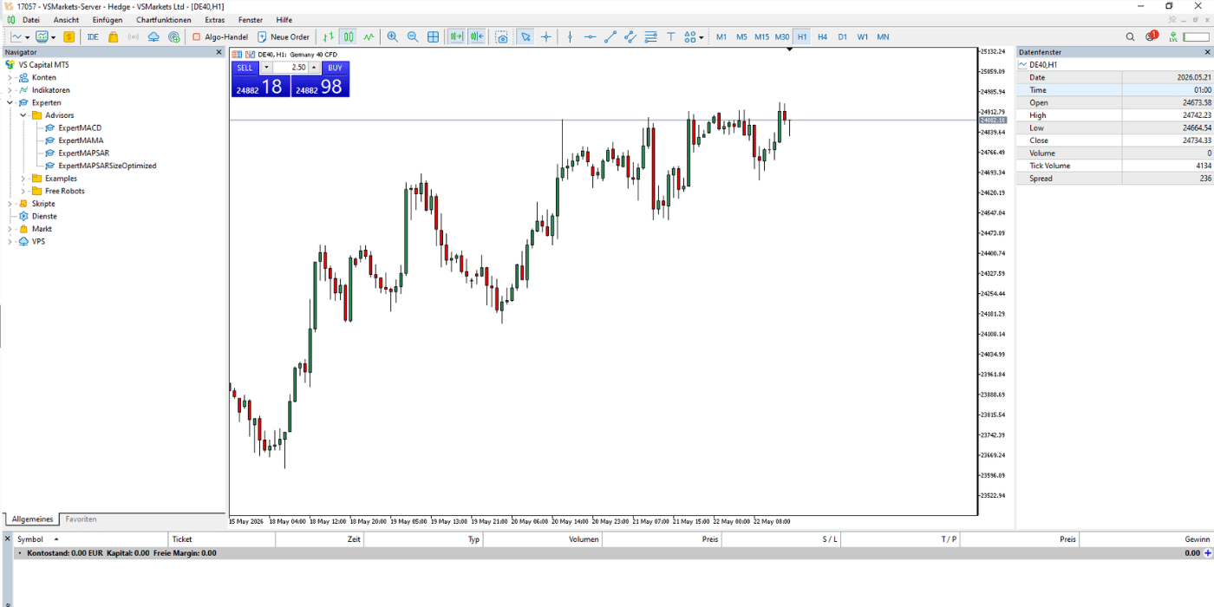Toggle candlestick chart mode

(x=349, y=37)
